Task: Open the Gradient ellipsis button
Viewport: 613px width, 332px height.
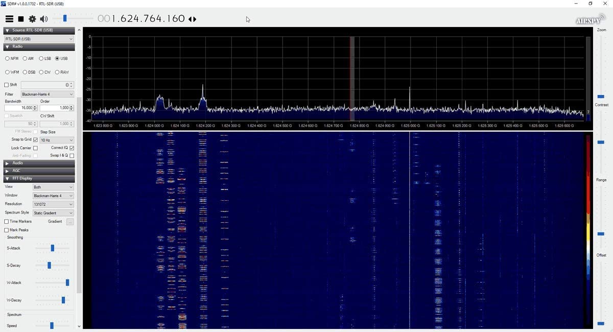Action: [70, 222]
